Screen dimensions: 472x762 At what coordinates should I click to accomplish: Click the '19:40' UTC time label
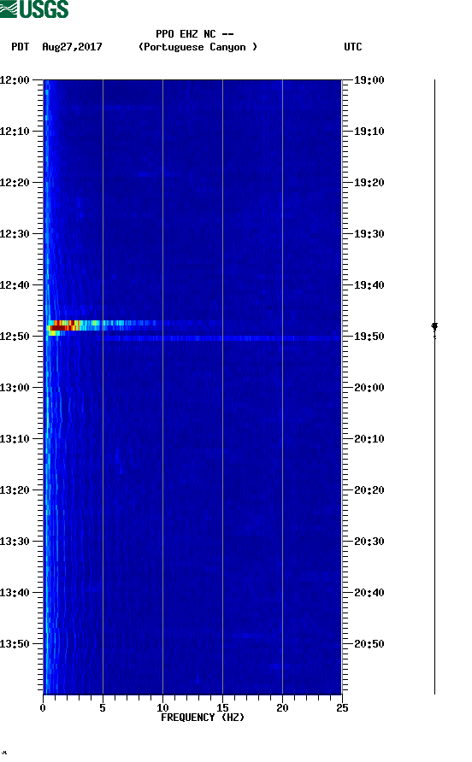tap(369, 285)
